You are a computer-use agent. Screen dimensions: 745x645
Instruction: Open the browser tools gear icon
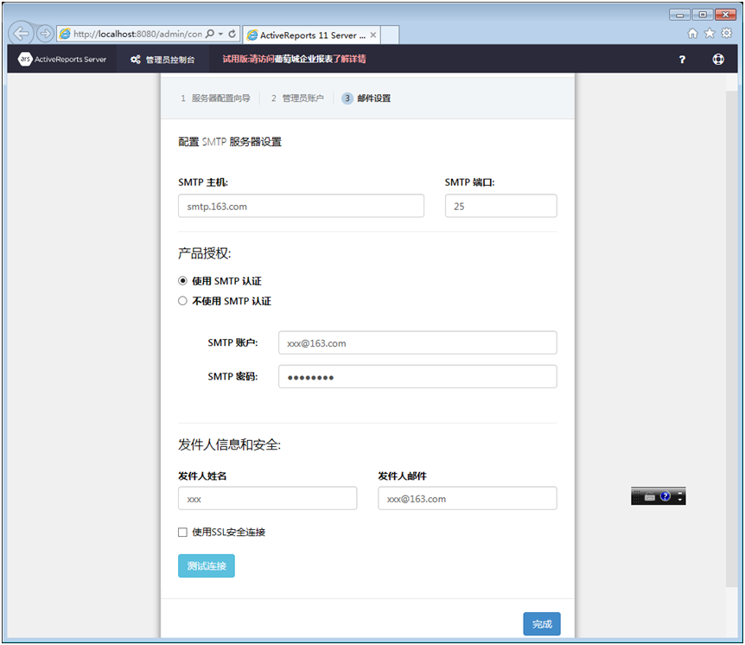tap(727, 34)
